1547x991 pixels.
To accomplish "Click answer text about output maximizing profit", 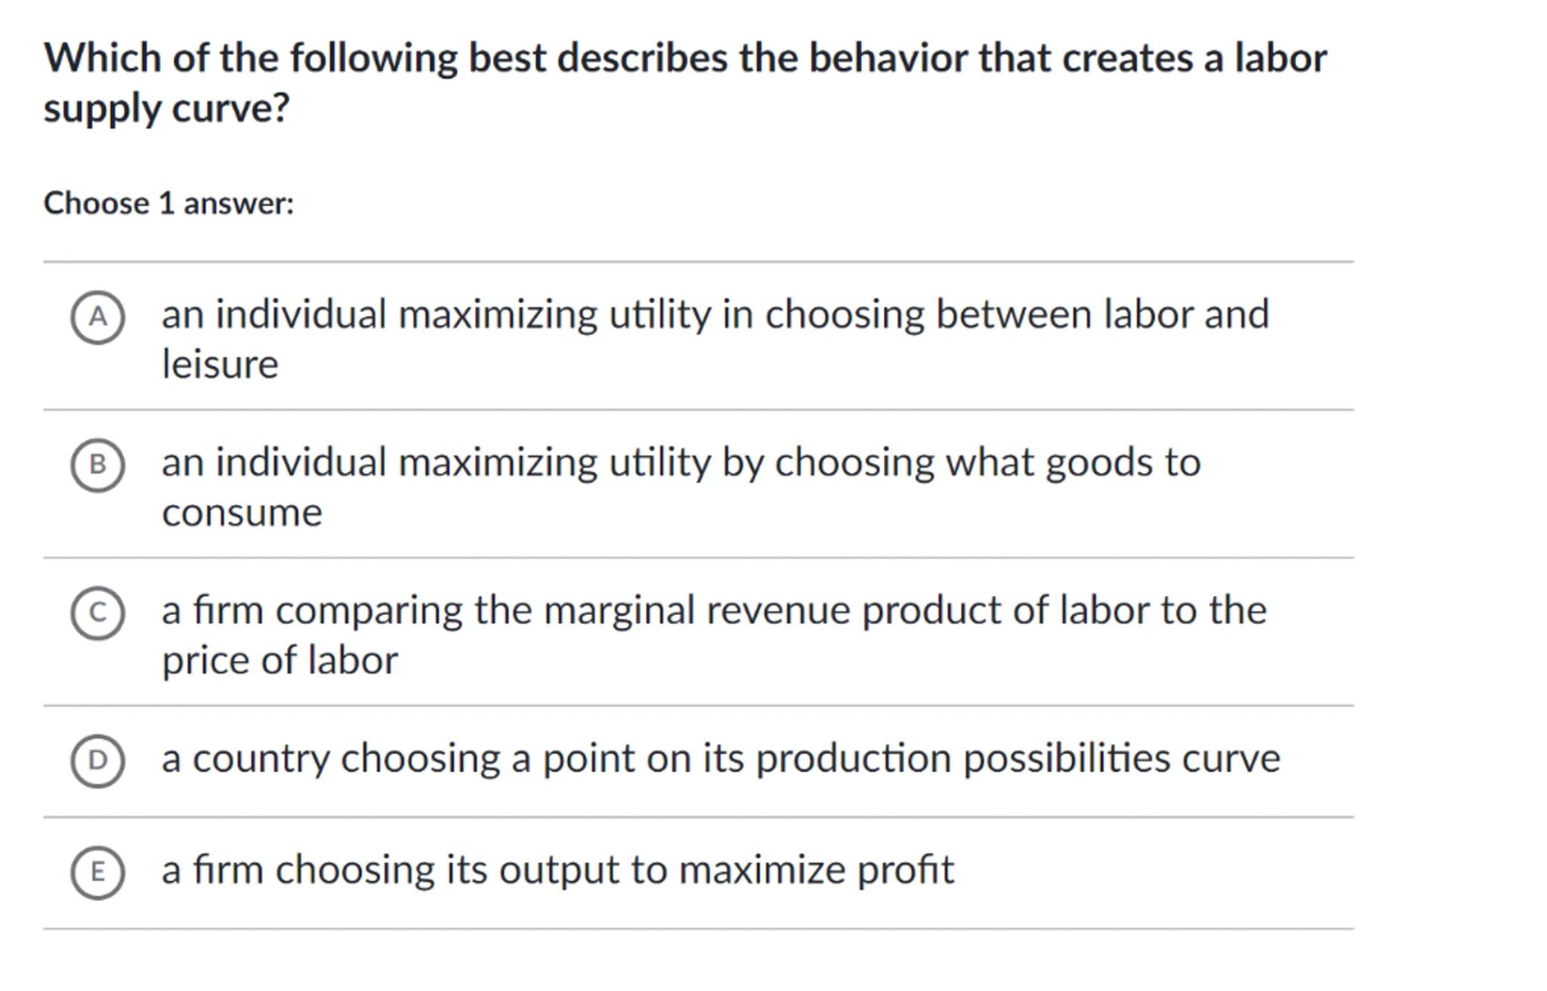I will point(557,870).
